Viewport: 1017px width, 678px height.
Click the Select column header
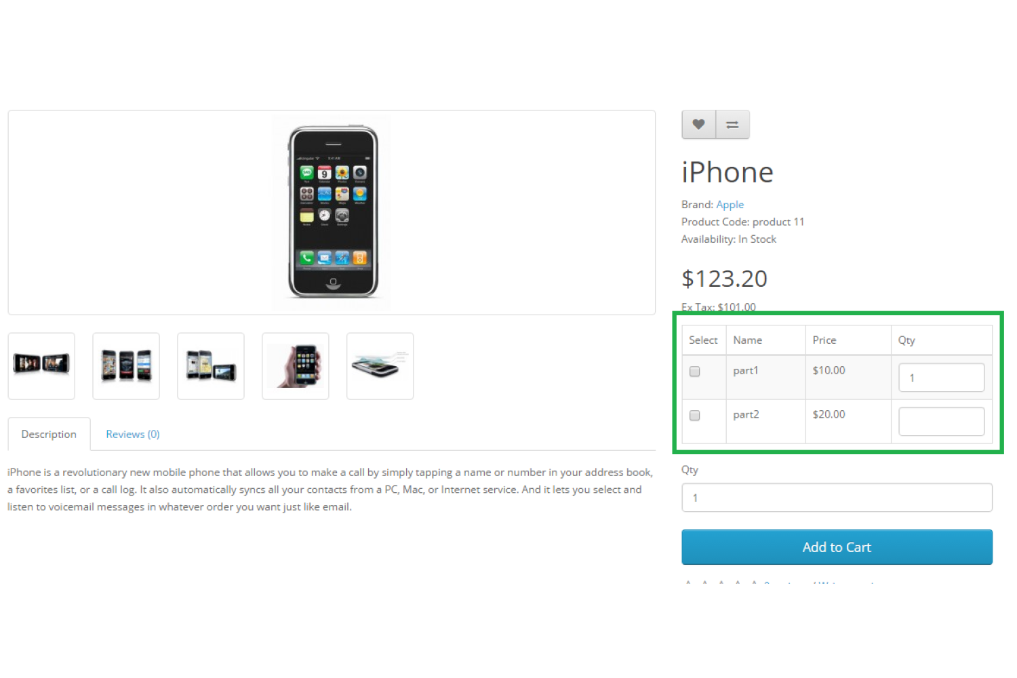coord(703,340)
